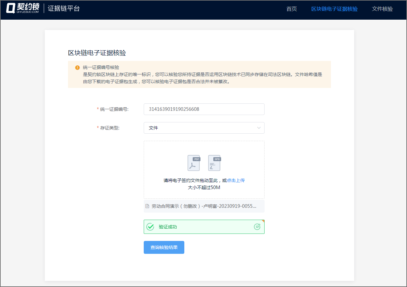Image resolution: width=407 pixels, height=287 pixels.
Task: Click the 点击上传 upload link
Action: pos(236,180)
